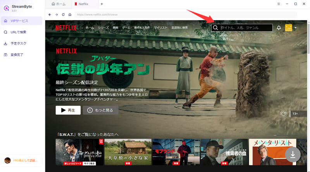Open the VIPサービス sidebar item
310x172 pixels.
coord(22,21)
